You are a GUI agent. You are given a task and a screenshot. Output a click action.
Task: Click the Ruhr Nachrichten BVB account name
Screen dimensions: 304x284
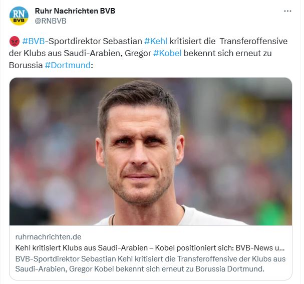75,11
